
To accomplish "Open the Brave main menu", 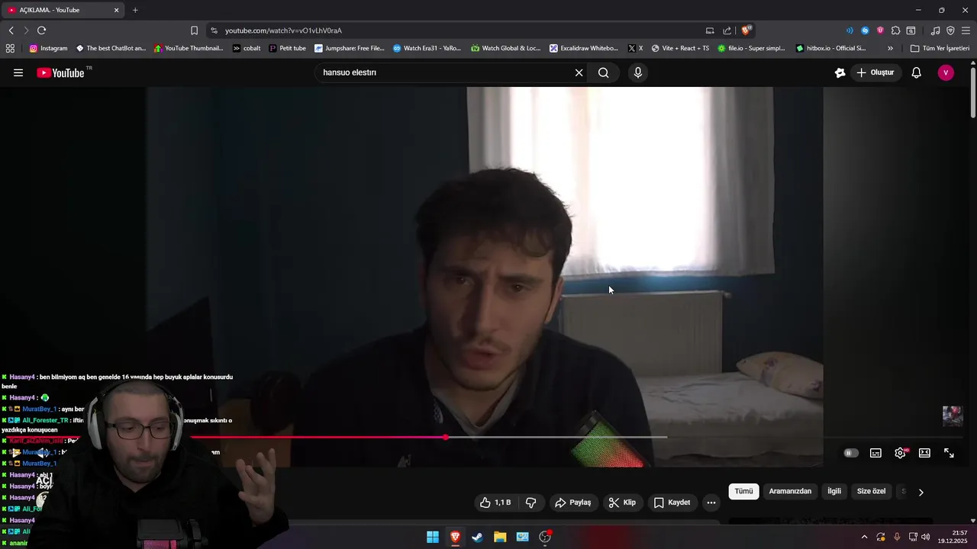I will click(966, 30).
